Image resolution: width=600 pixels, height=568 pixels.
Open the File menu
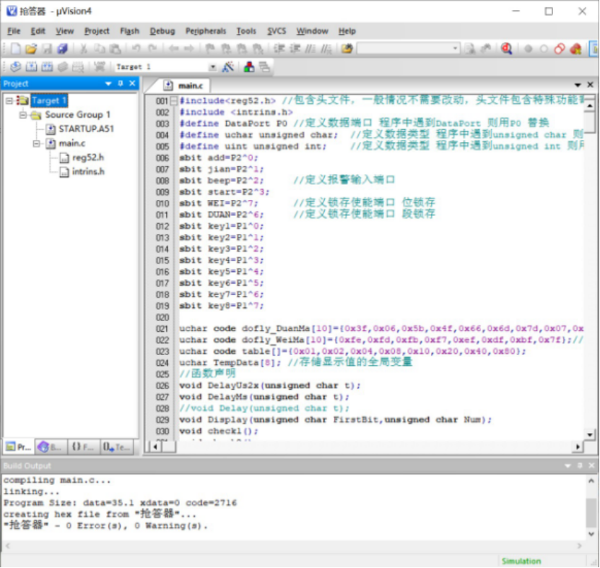[x=14, y=31]
